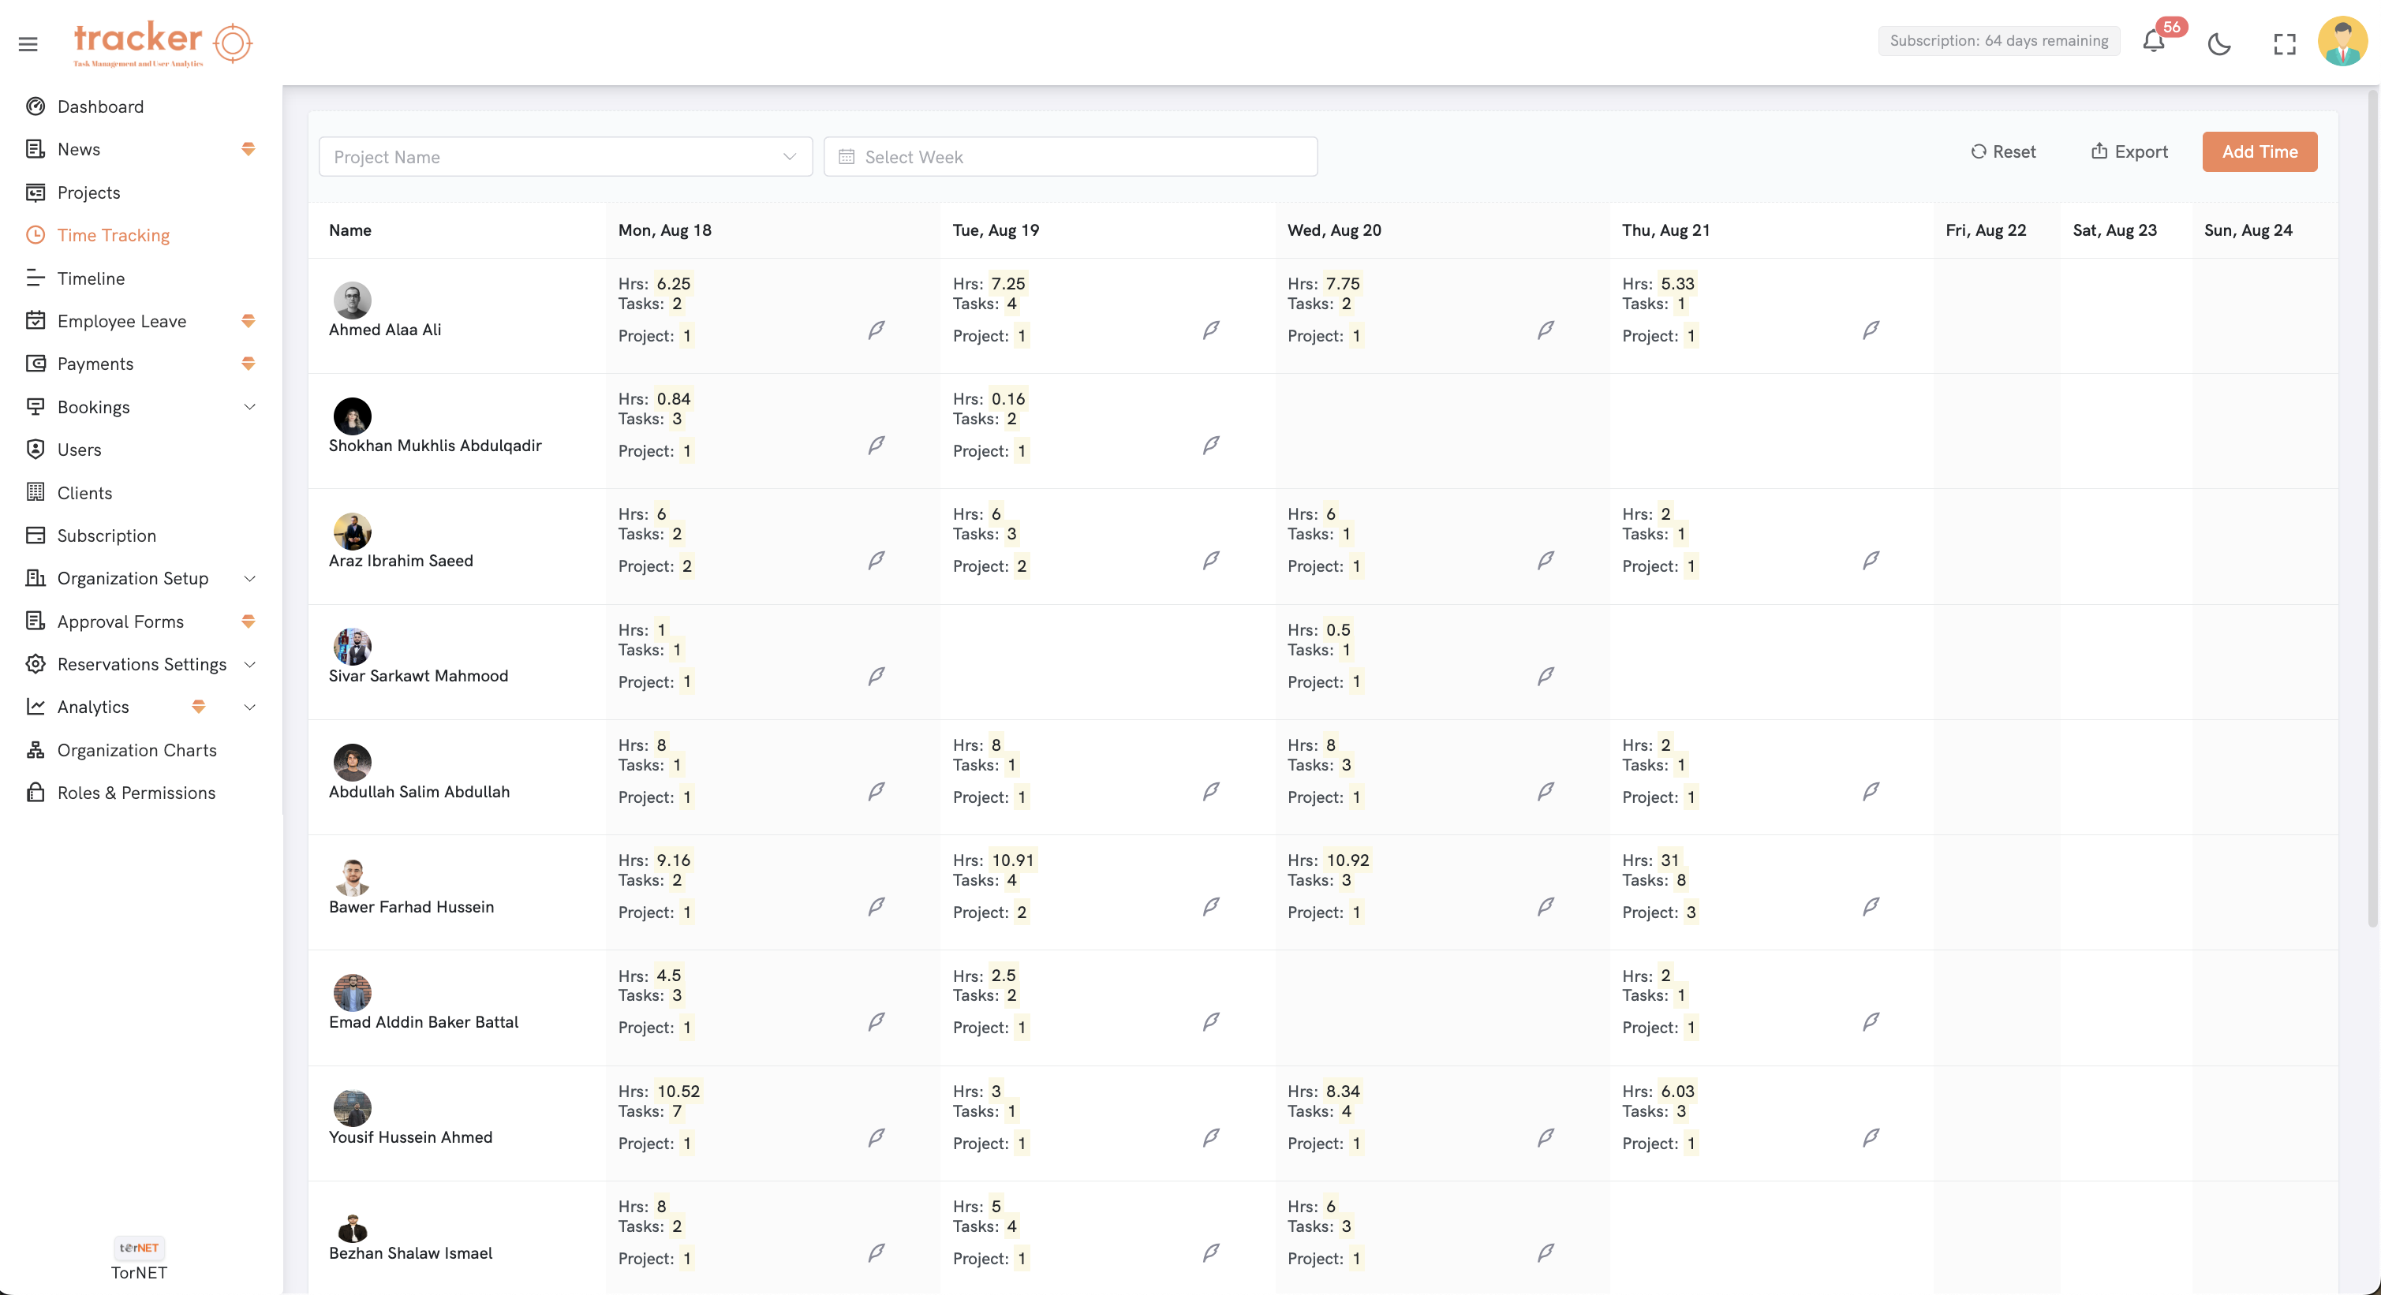Screen dimensions: 2381x1295
Task: Edit Sivar Sarkawt Mahmood's Wednesday entry
Action: [1545, 676]
